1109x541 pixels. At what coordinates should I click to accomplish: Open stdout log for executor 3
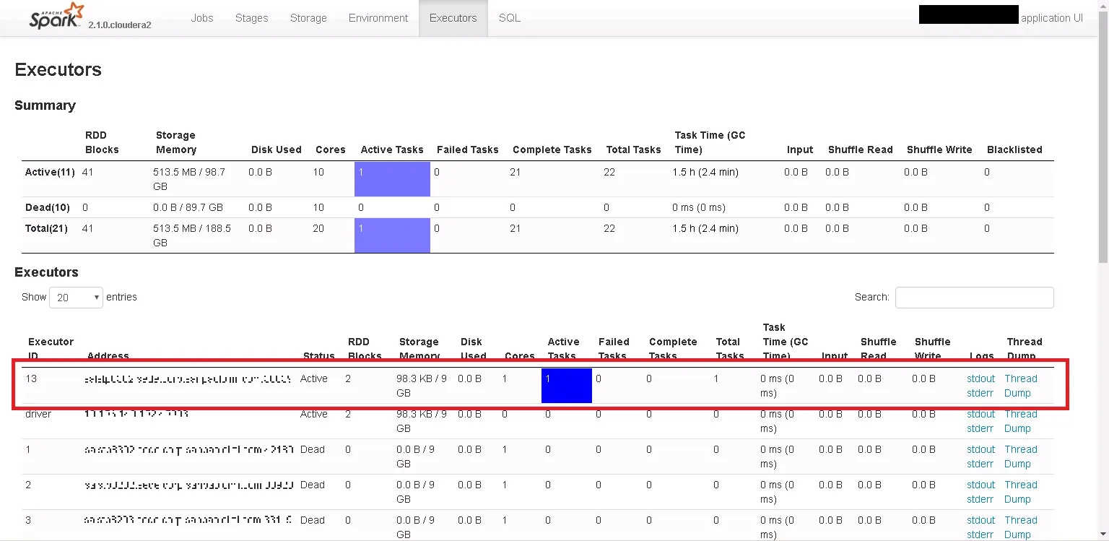pos(980,520)
